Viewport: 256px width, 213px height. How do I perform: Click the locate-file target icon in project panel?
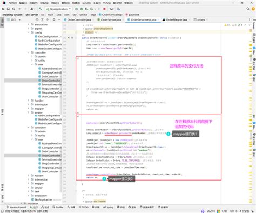(37, 19)
